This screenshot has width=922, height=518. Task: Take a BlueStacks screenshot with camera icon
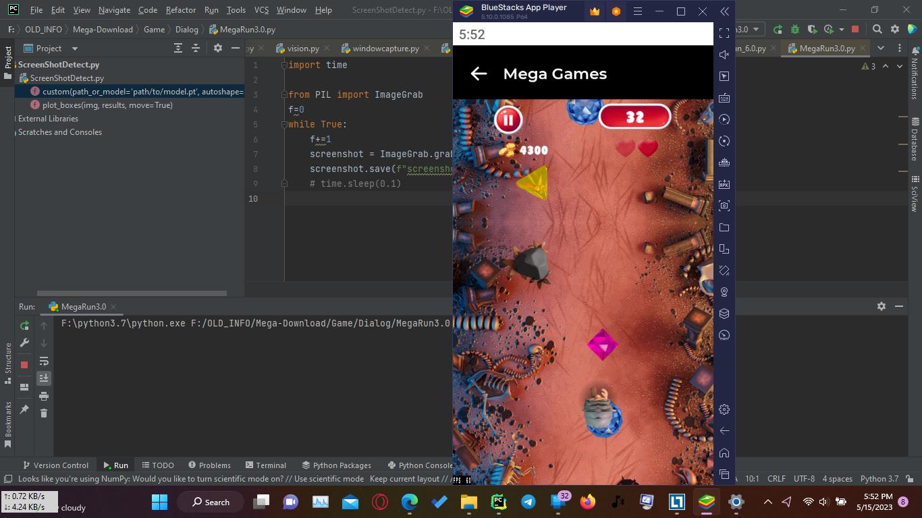point(724,206)
